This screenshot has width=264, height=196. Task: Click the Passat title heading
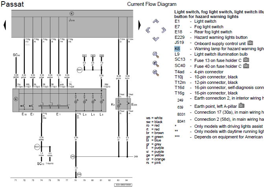[12, 4]
